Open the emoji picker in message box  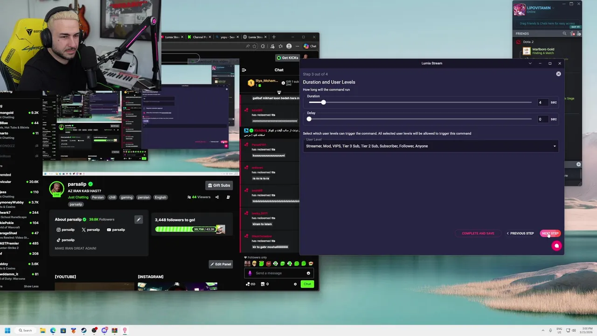pyautogui.click(x=308, y=273)
